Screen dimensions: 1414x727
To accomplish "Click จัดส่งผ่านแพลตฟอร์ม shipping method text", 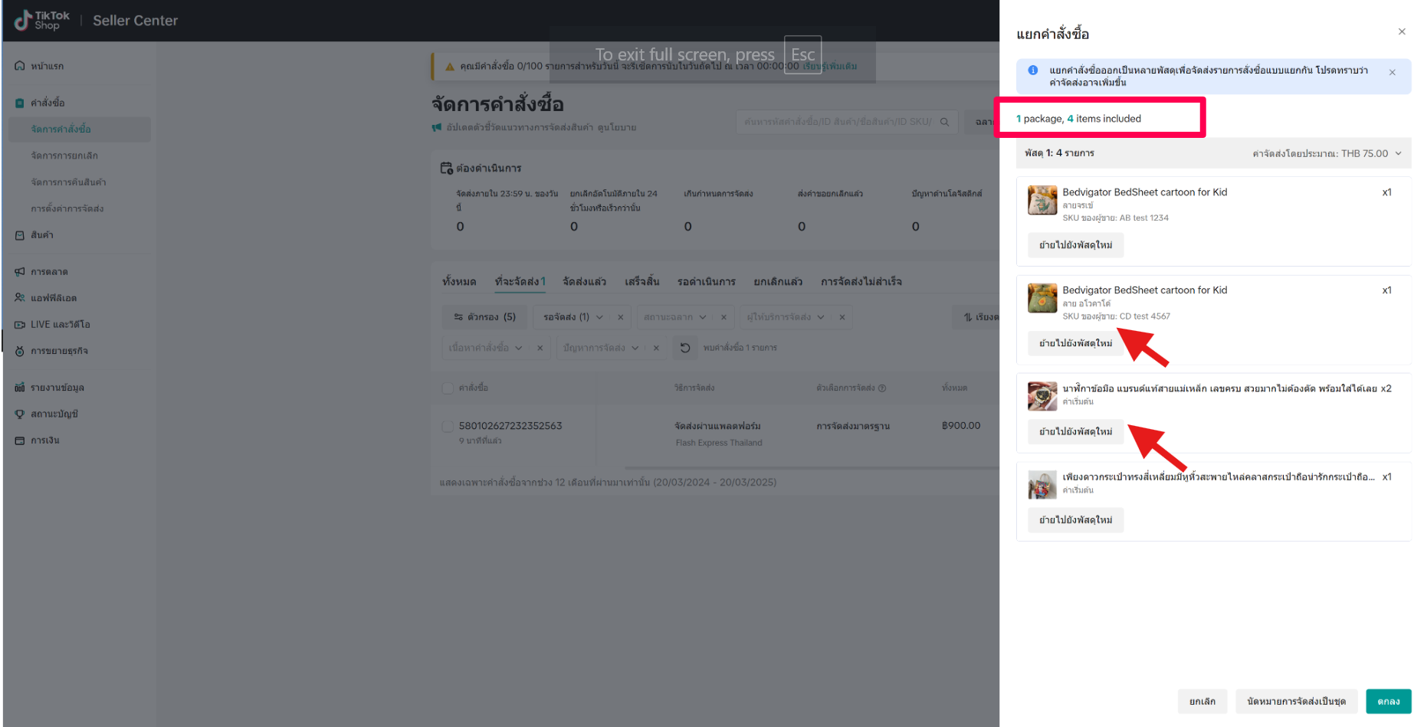I will pyautogui.click(x=717, y=426).
